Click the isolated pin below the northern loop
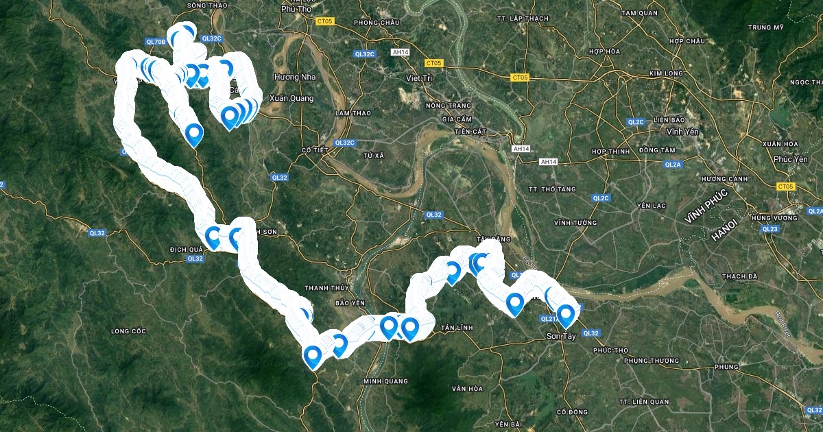Screen dimensions: 823x432 click(194, 134)
